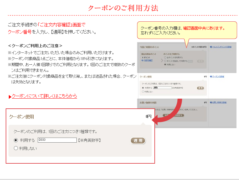Image resolution: width=239 pixels, height=180 pixels.
Task: Open the クーポンについて詳しくはこちらから link
Action: coord(44,96)
